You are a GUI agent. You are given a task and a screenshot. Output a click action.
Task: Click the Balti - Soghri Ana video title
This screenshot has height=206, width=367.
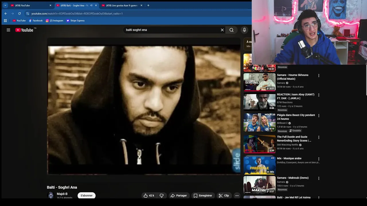coord(62,187)
